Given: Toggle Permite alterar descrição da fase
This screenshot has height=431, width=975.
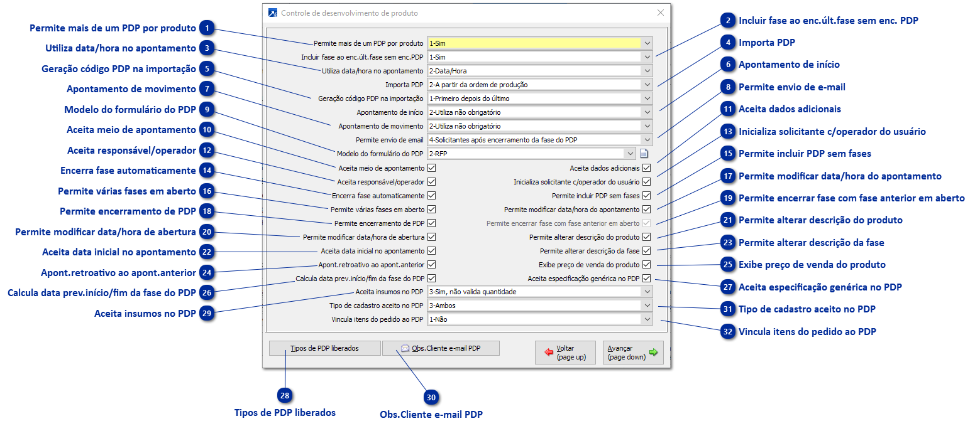Looking at the screenshot, I should 646,251.
